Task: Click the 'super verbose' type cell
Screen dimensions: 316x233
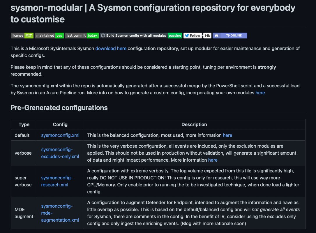Action: [x=23, y=181]
